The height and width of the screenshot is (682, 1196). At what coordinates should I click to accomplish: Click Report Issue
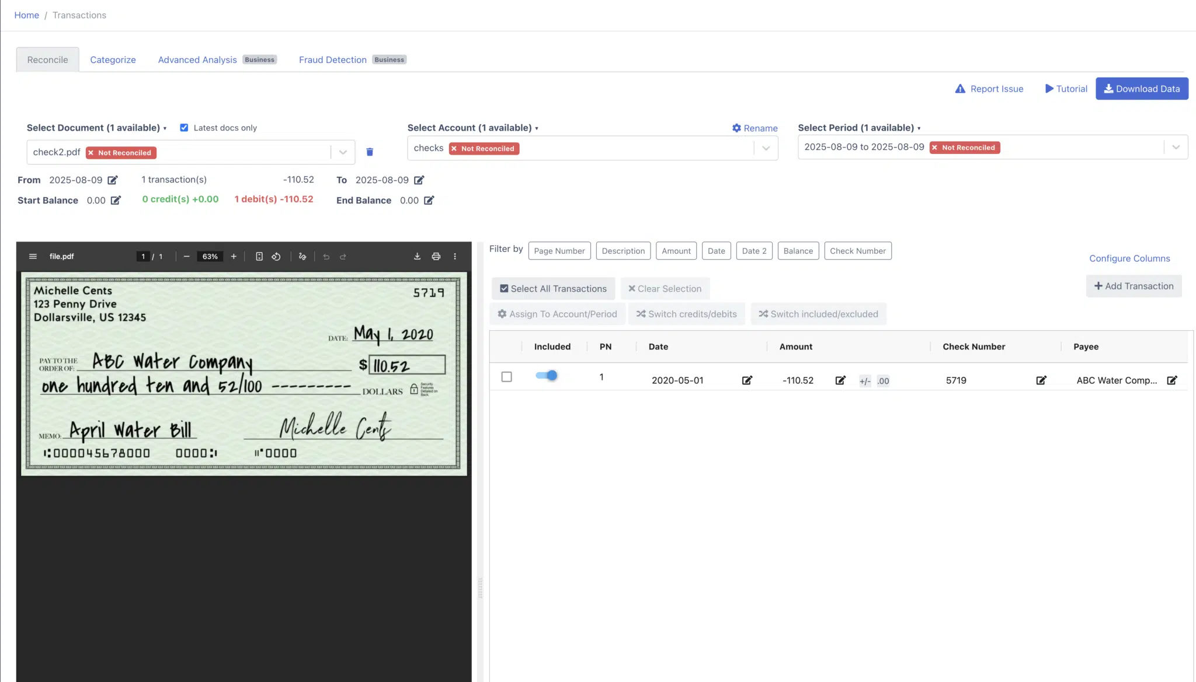(x=989, y=89)
